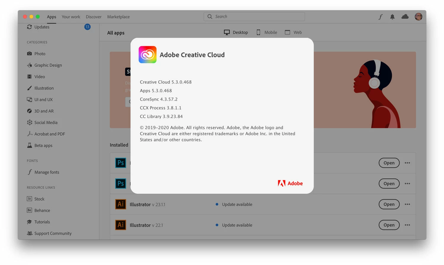Click the Stock St icon
This screenshot has width=444, height=265.
29,199
